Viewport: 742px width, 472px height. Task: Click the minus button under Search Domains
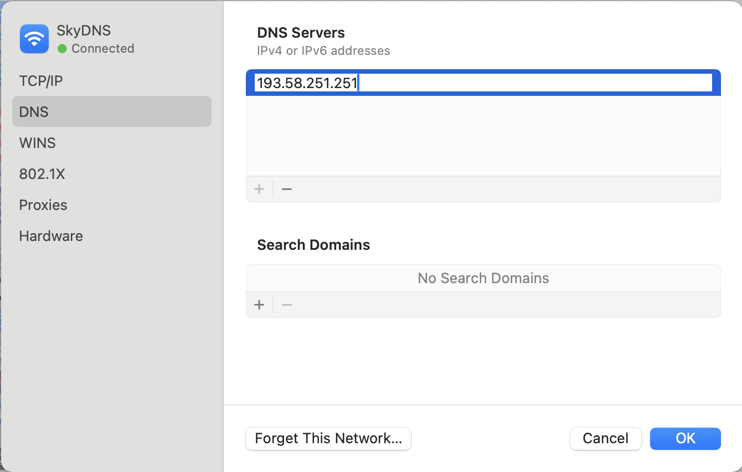pos(286,305)
